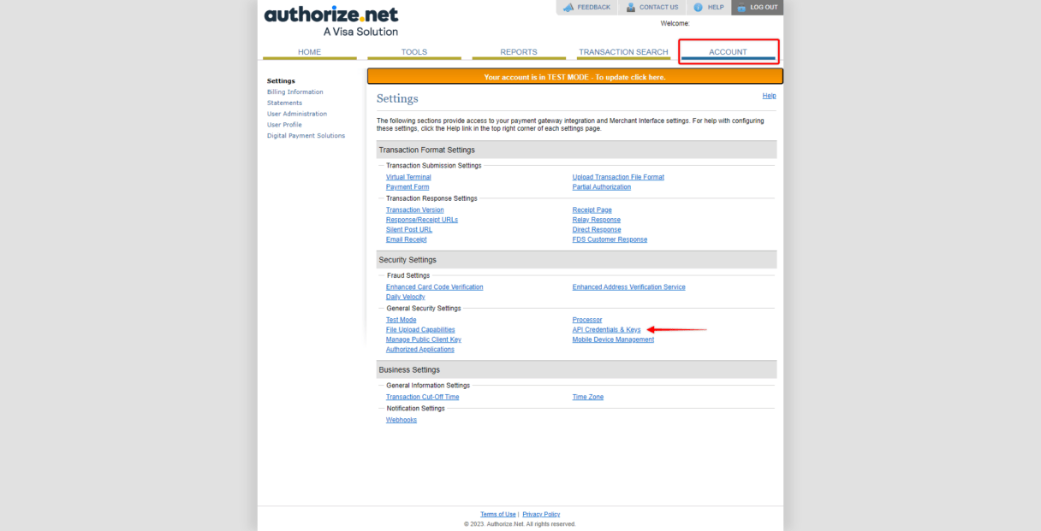Click Privacy Policy footer link
This screenshot has height=531, width=1041.
(541, 515)
